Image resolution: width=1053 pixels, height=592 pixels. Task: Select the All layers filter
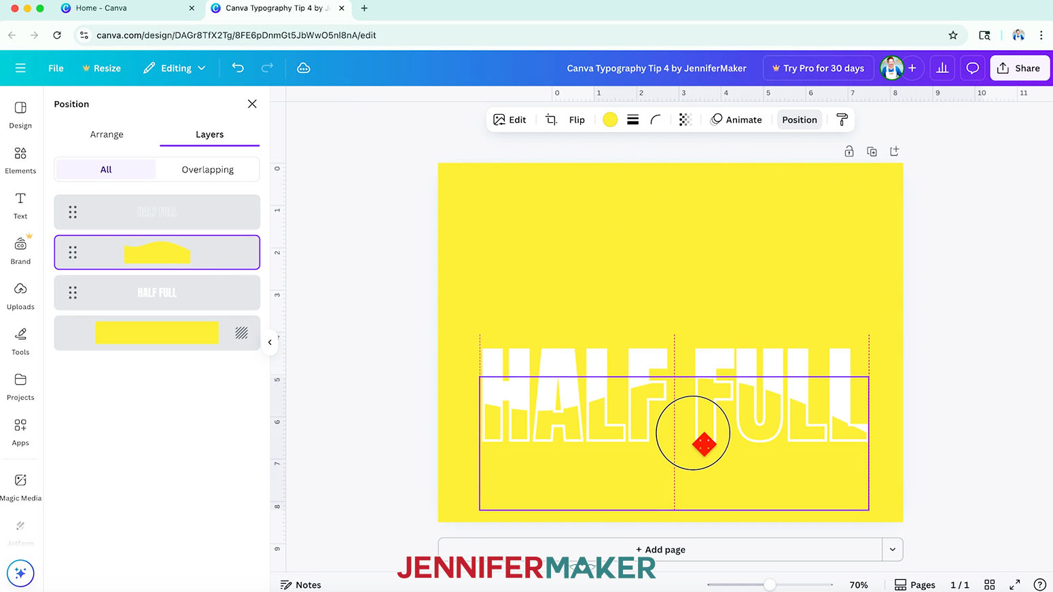106,170
